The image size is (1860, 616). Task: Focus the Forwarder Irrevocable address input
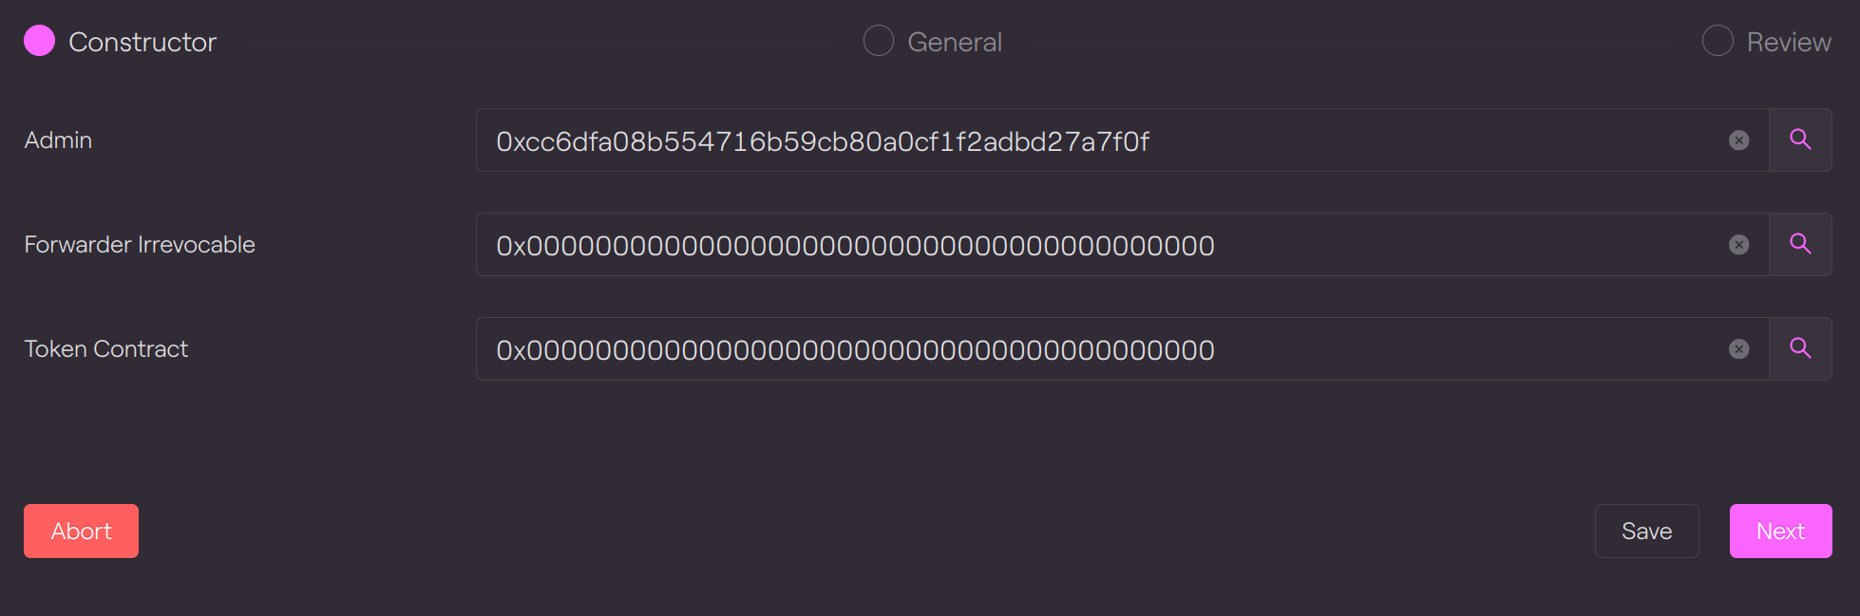pos(1102,245)
